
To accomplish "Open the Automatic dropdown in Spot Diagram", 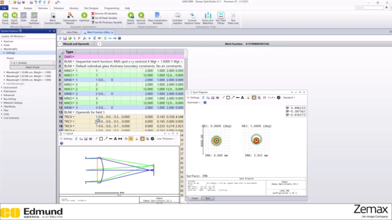I will coord(194,103).
